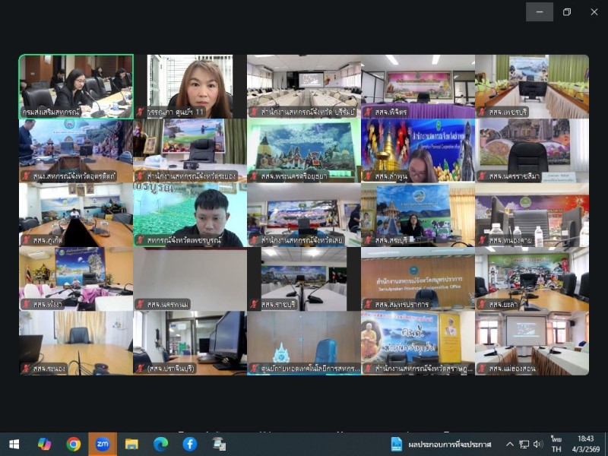Screen dimensions: 608x456
Task: Switch the ไทย TH input language indicator
Action: coord(556,444)
